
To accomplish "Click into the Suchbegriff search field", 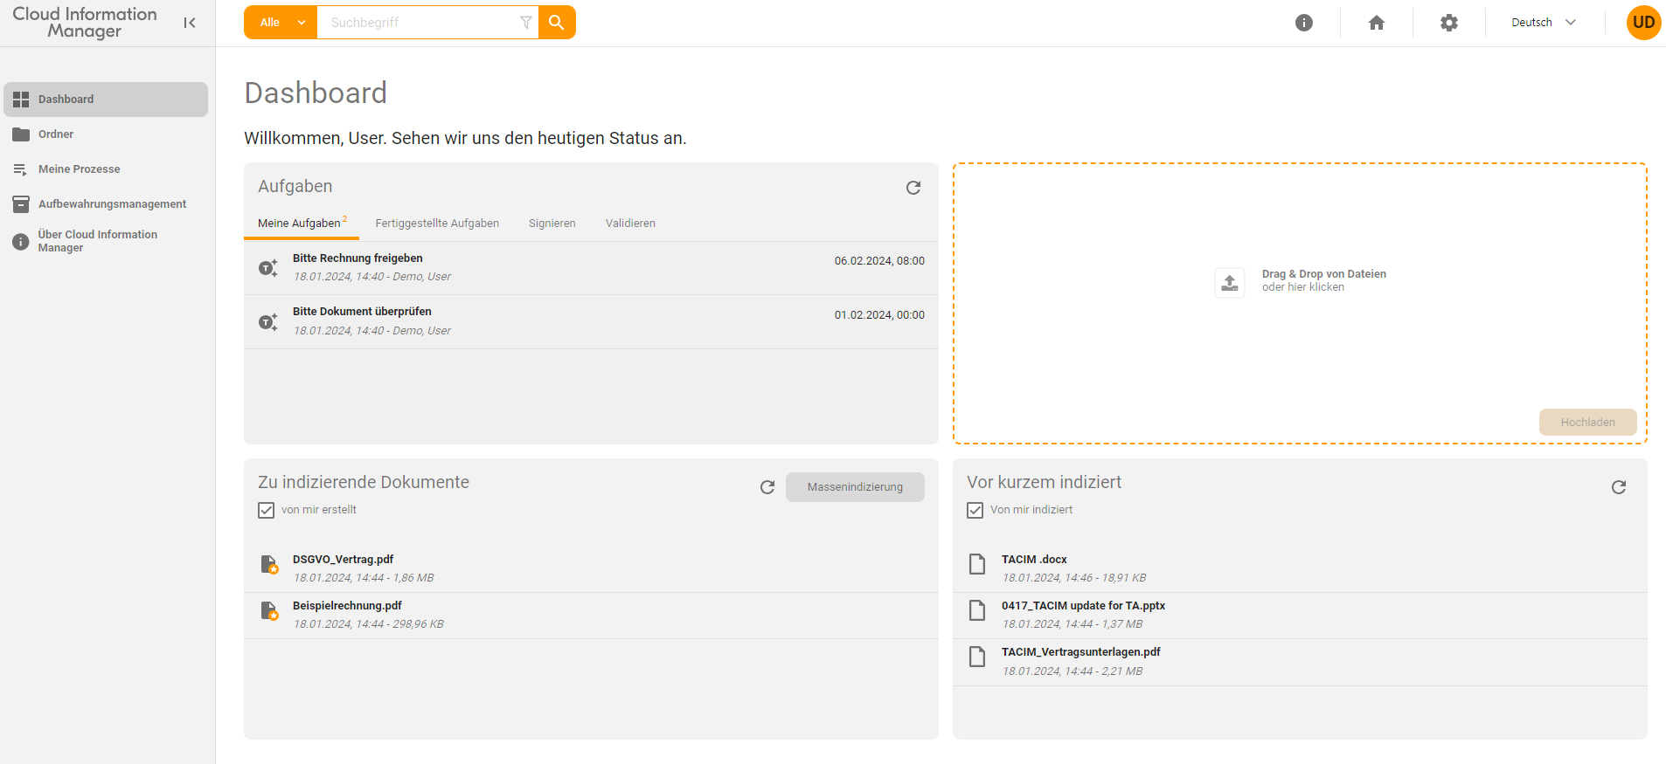I will coord(420,23).
